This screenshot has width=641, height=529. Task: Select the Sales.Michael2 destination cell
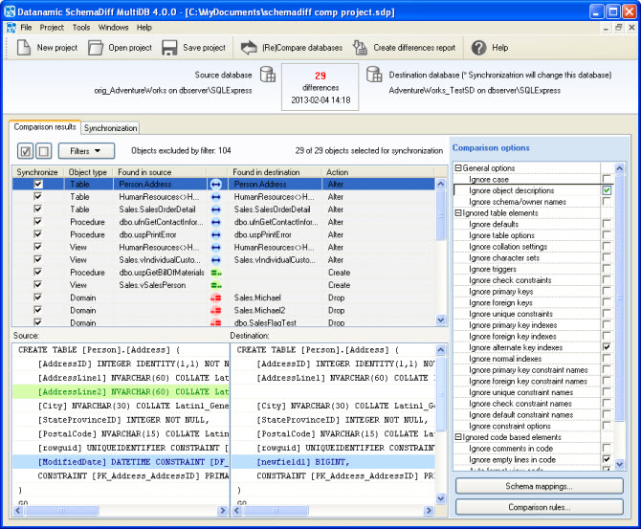tap(276, 310)
